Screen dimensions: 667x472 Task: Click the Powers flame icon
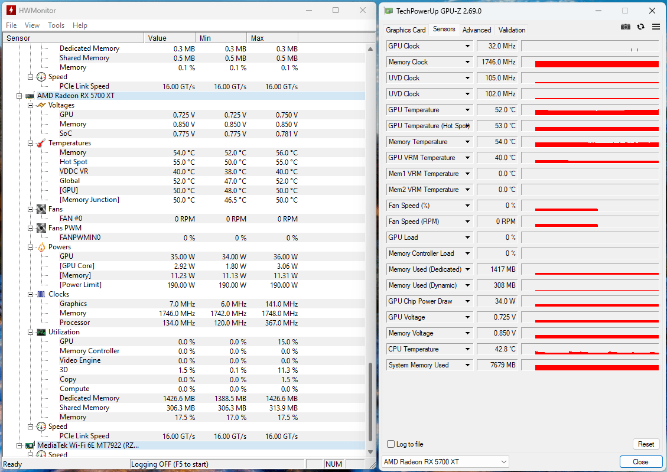(41, 247)
